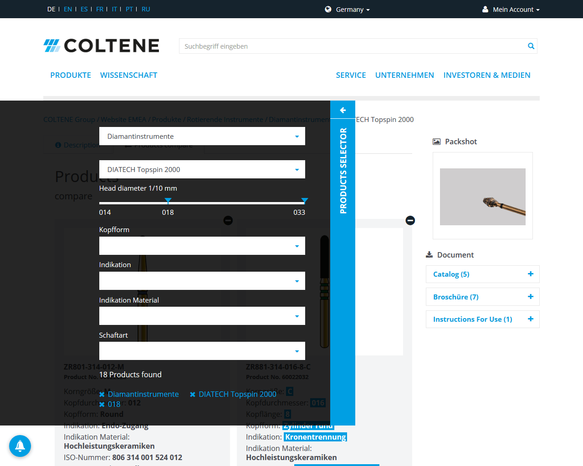
Task: Open the Indikation Material dropdown
Action: coord(202,316)
